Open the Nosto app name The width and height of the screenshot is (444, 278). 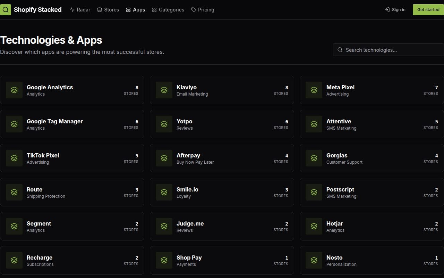click(x=334, y=257)
